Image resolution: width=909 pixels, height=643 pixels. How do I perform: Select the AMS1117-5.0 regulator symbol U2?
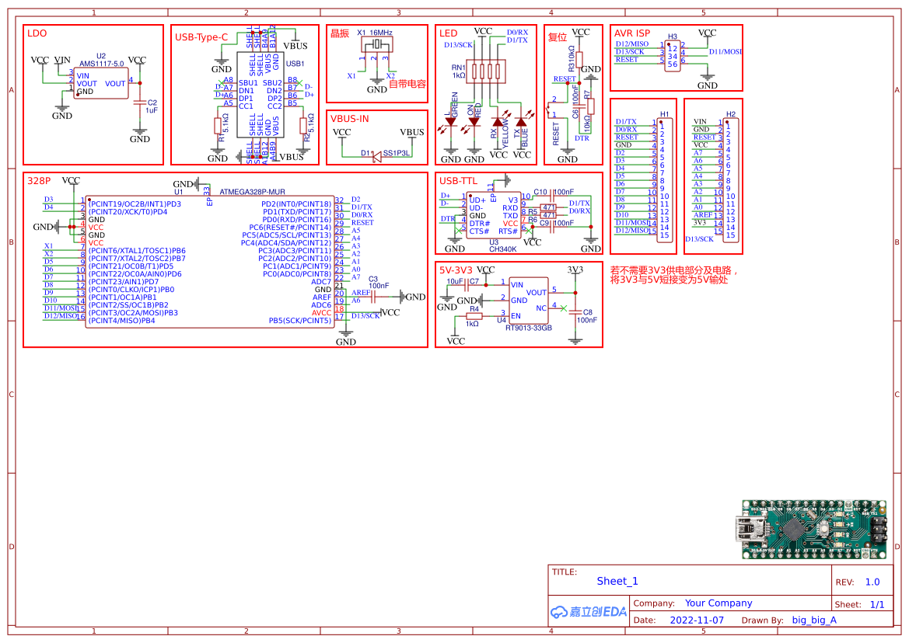click(x=101, y=82)
